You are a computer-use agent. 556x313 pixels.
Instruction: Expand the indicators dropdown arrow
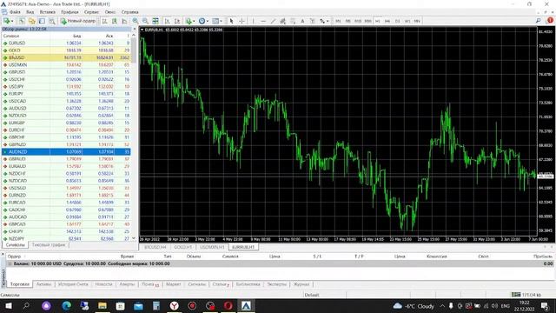pos(194,21)
